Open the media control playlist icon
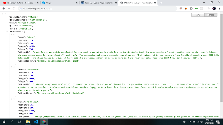Screen dimensions: 223x125 [209, 9]
